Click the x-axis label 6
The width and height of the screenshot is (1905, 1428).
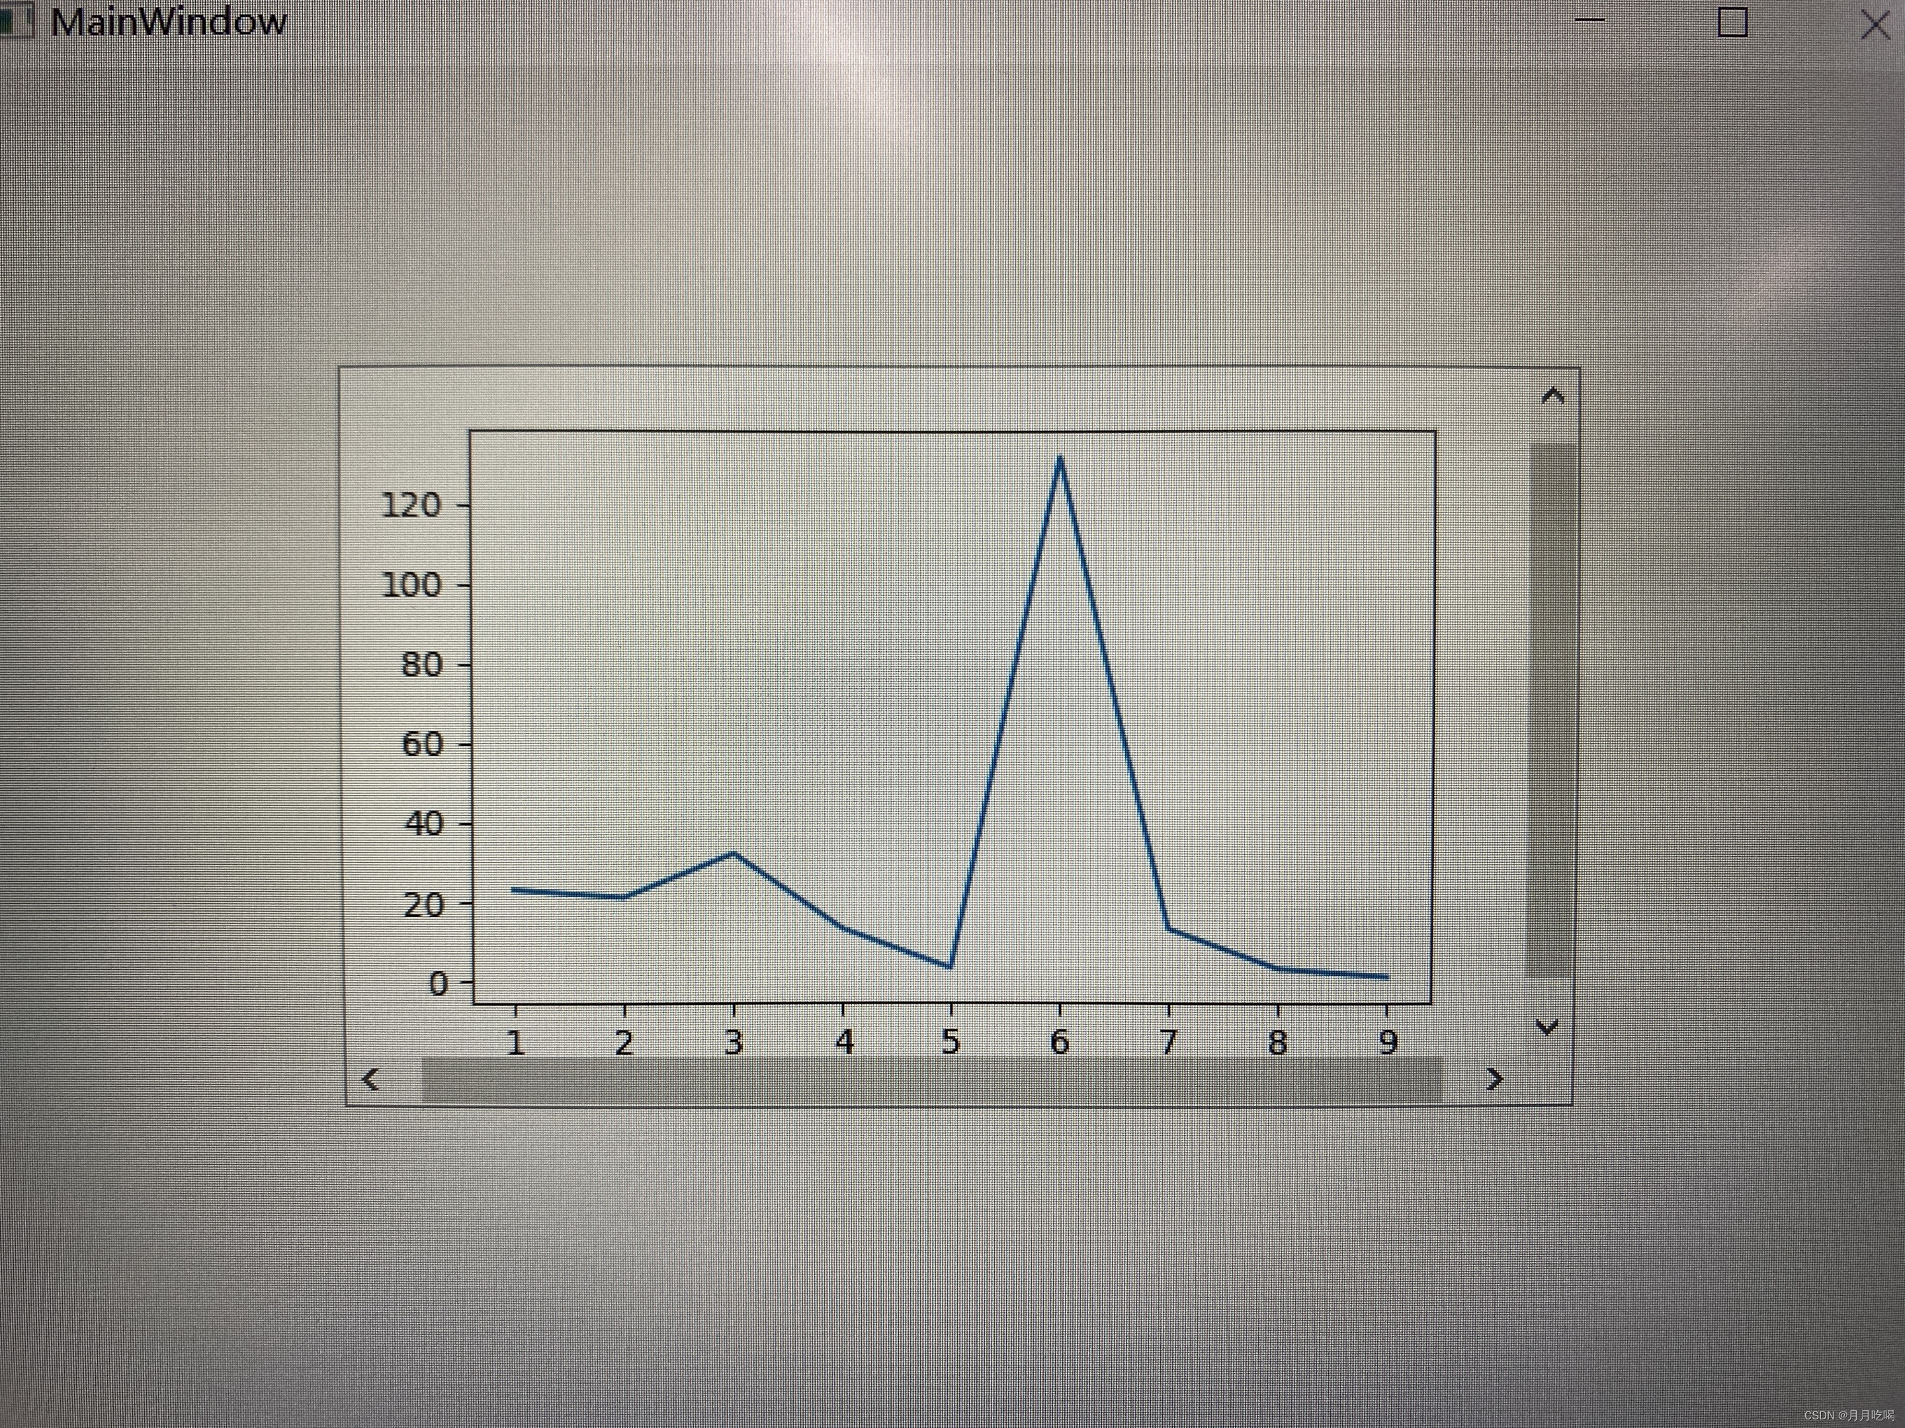[x=1059, y=1043]
